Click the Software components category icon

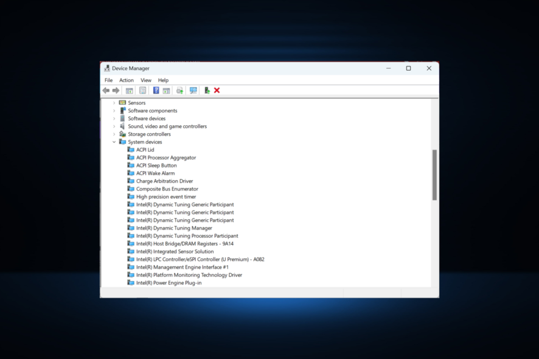122,110
